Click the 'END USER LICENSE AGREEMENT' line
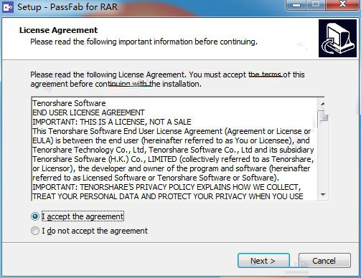The width and height of the screenshot is (361, 278). coord(88,112)
